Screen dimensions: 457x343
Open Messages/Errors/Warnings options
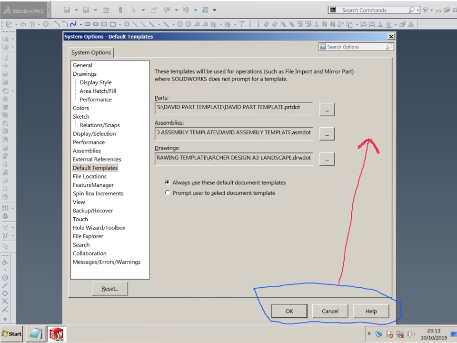click(x=107, y=262)
